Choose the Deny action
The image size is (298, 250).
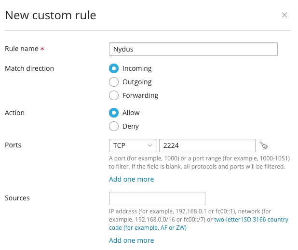pos(114,126)
